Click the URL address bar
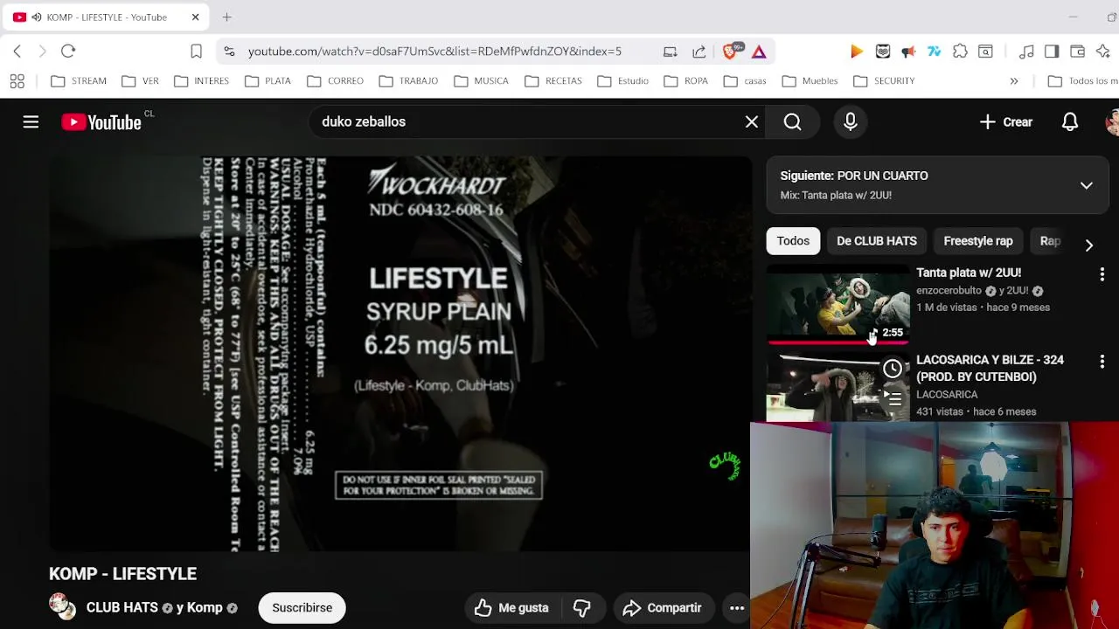Viewport: 1119px width, 629px height. (x=434, y=52)
